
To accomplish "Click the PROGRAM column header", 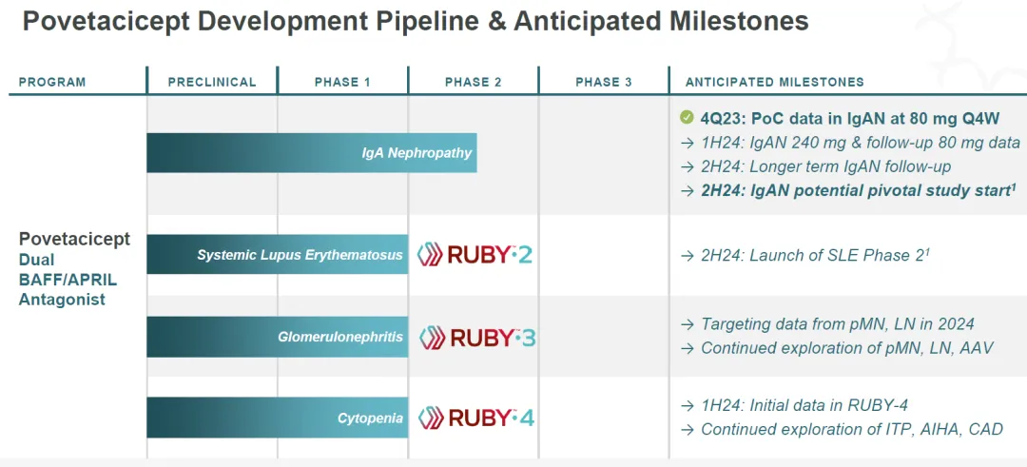I will coord(52,82).
